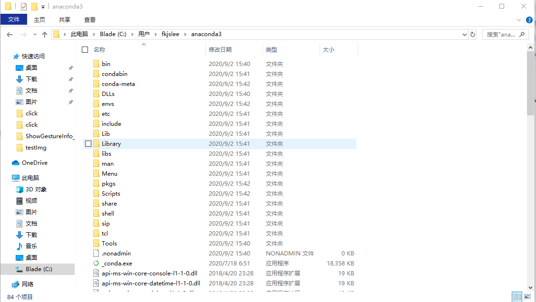Image resolution: width=536 pixels, height=302 pixels.
Task: Expand breadcrumb arrow after 用户
Action: (156, 35)
